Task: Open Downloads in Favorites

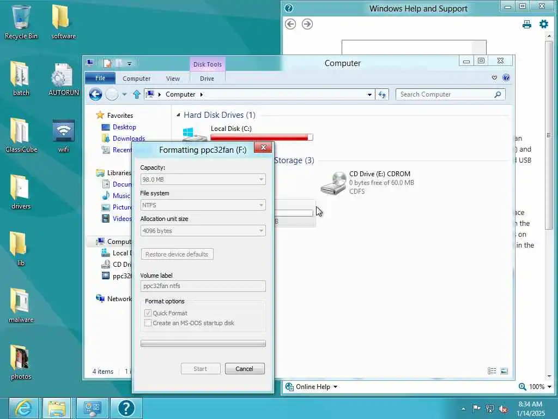Action: point(129,138)
